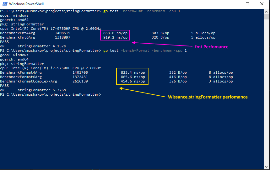Click the 823.4 ns/op benchmark value
Screen dimensions: 270x170
pos(133,72)
